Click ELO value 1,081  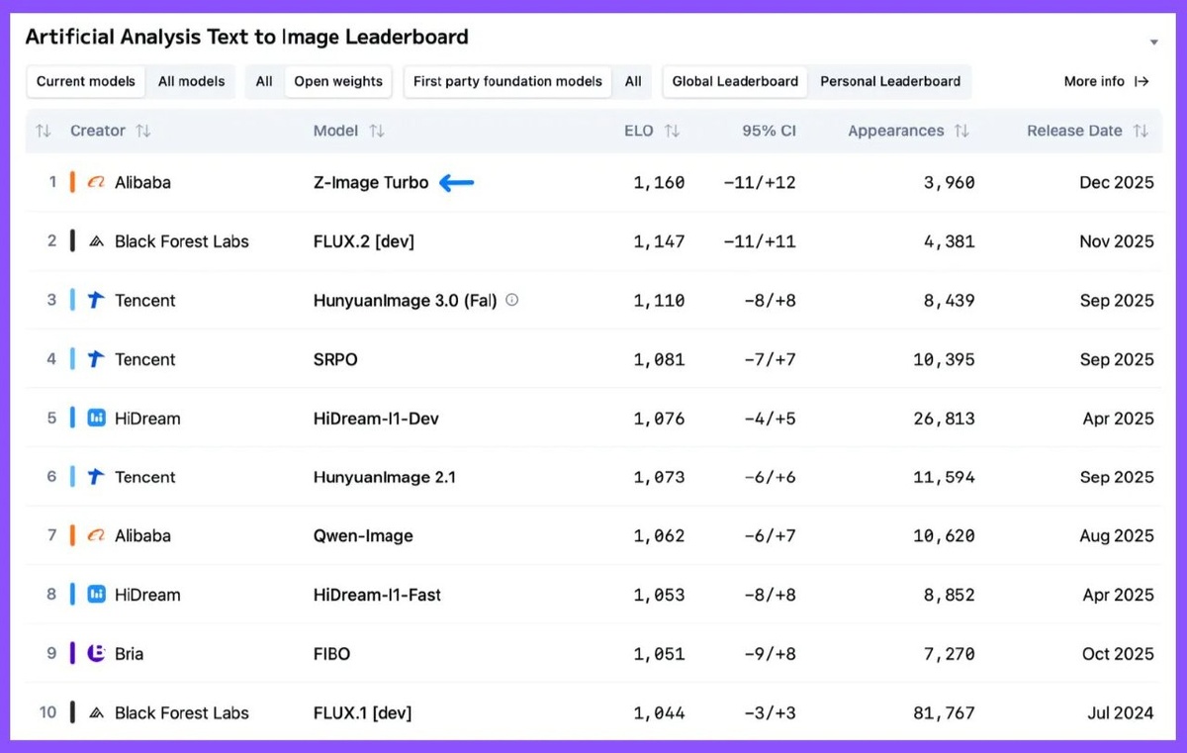[x=659, y=359]
